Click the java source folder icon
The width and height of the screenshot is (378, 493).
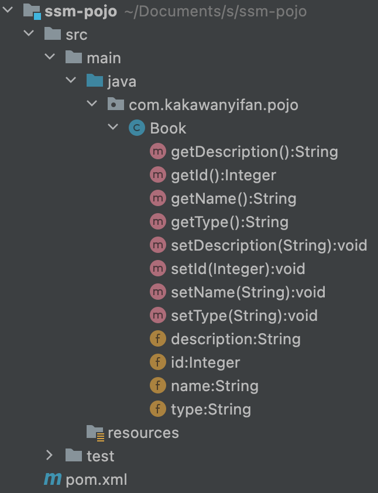tap(95, 81)
